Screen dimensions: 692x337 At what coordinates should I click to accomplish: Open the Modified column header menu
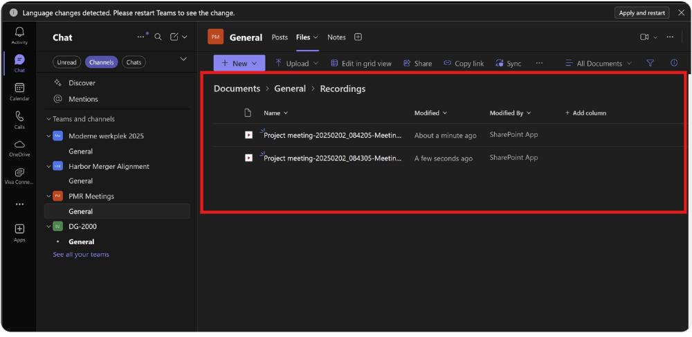(x=430, y=113)
